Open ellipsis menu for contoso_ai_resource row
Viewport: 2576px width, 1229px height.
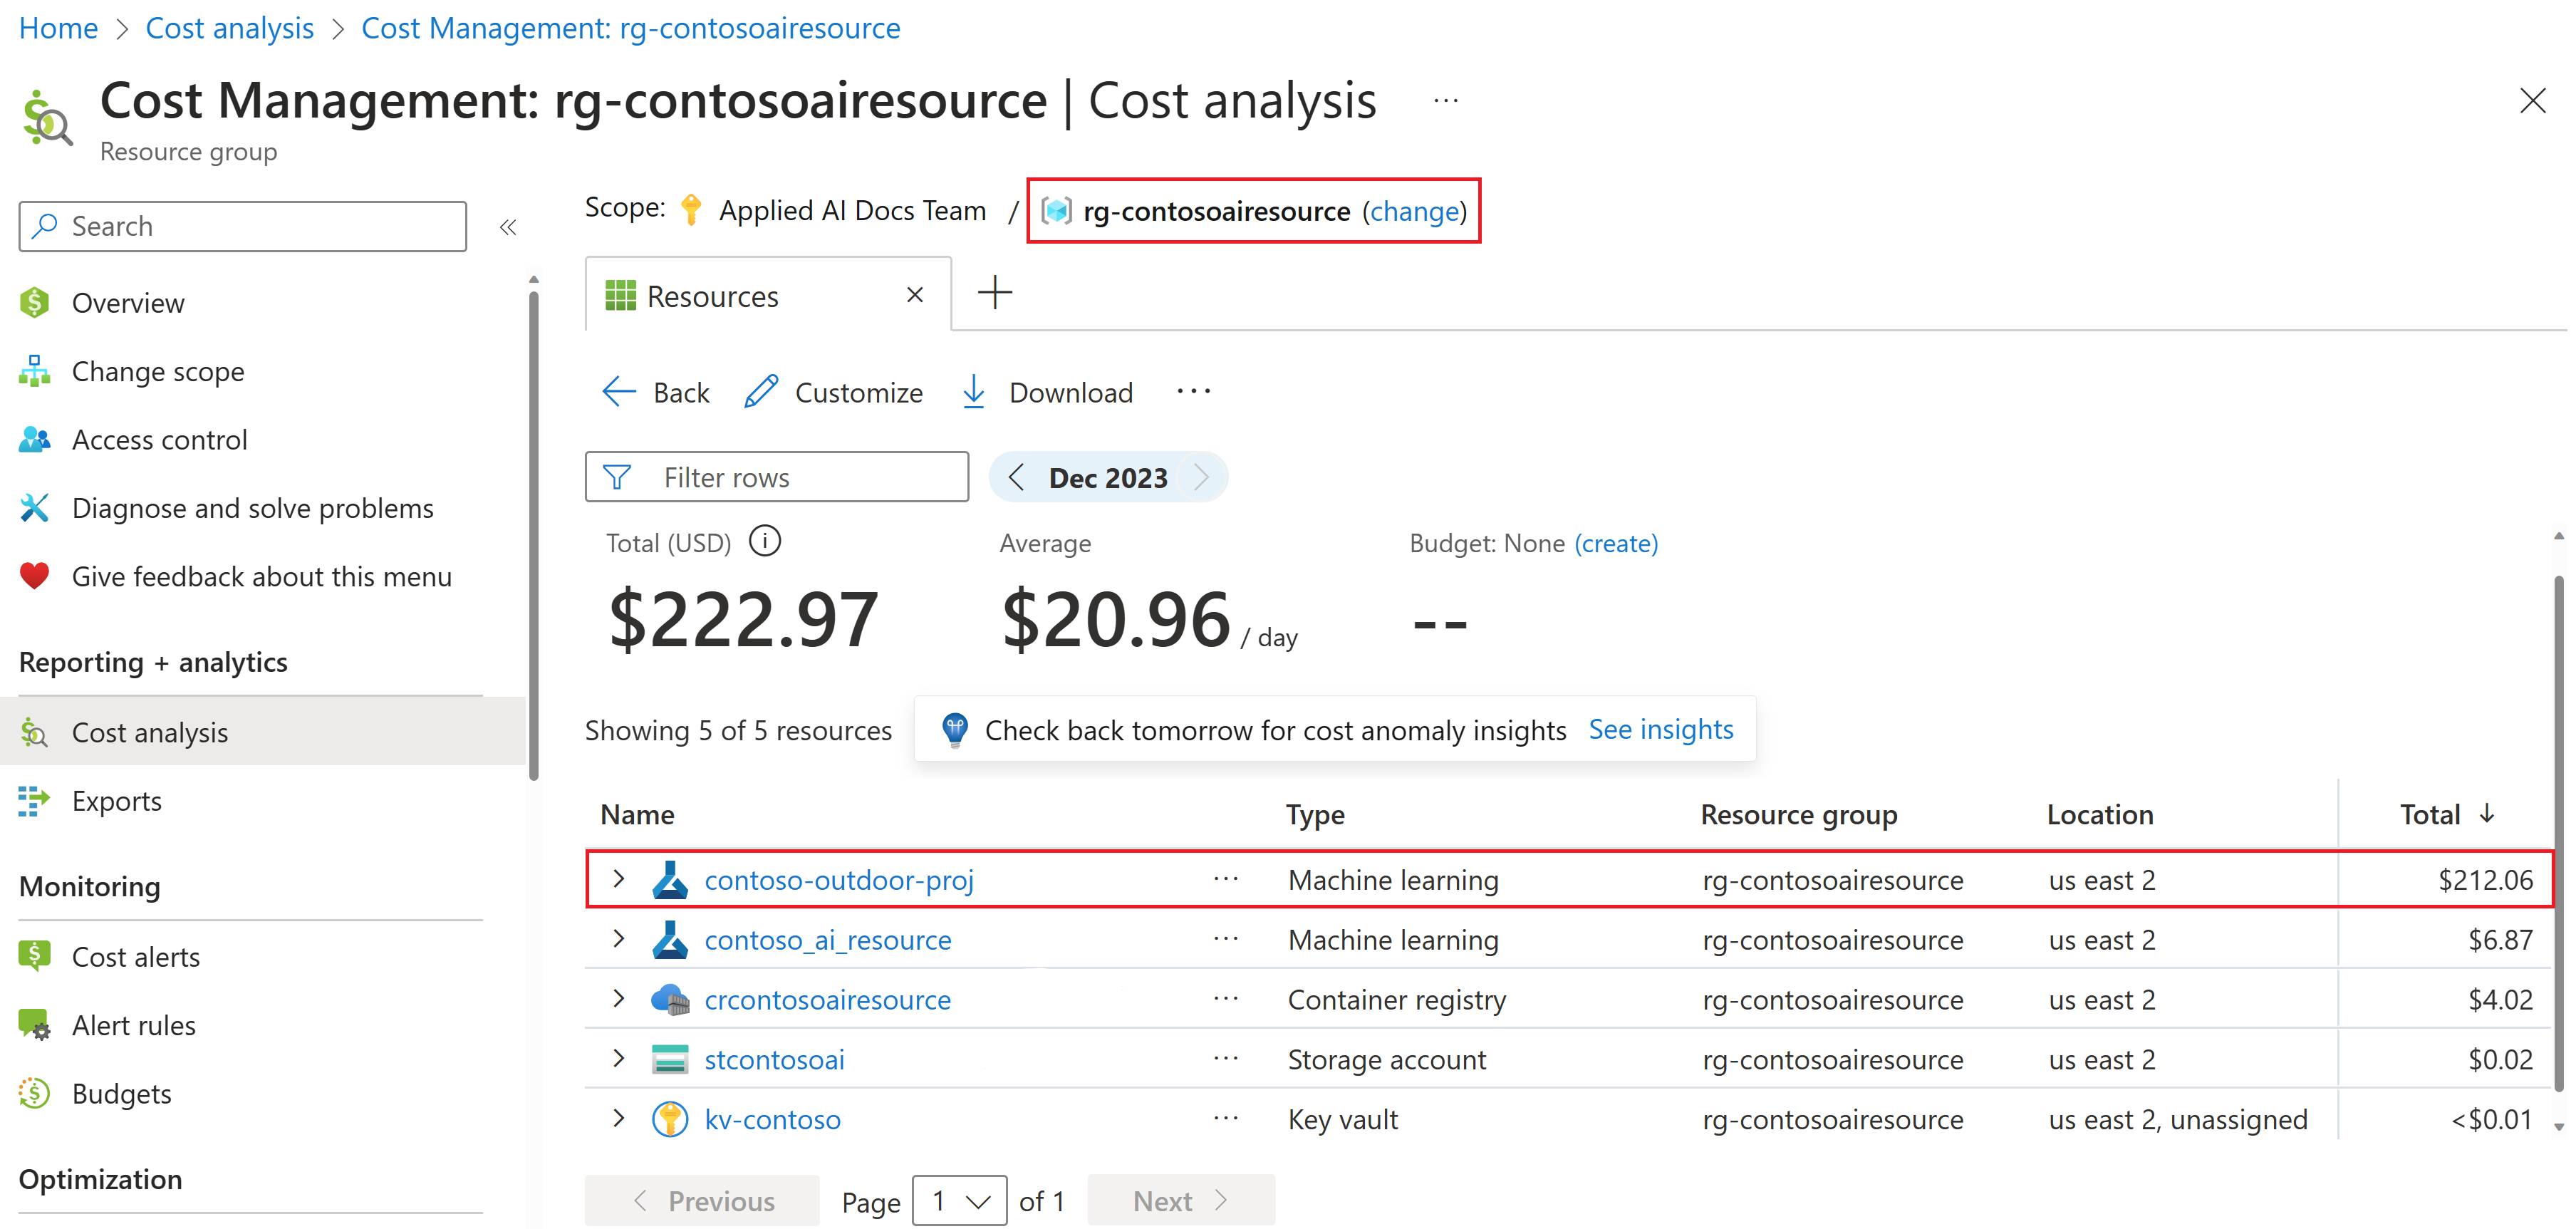pos(1226,938)
